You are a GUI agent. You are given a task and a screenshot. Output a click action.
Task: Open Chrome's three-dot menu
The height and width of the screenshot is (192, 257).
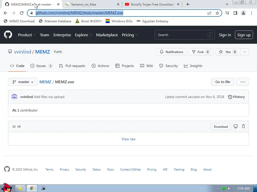pyautogui.click(x=251, y=13)
